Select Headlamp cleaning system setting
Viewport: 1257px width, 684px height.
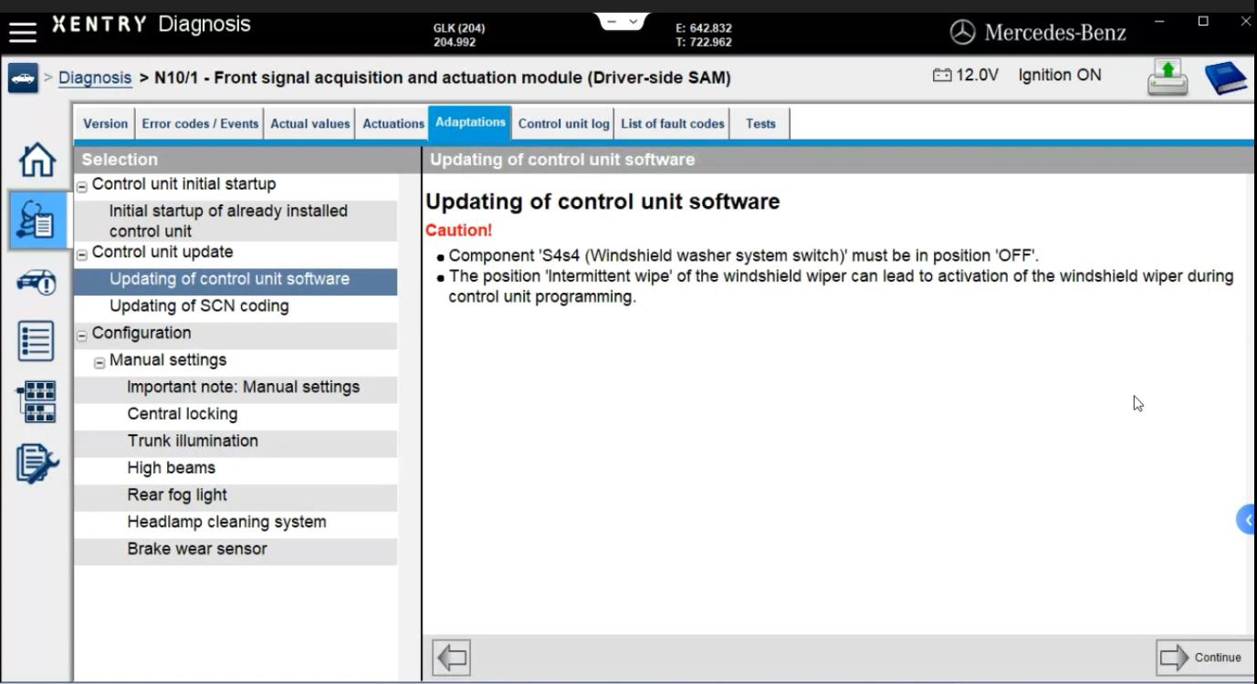point(236,523)
